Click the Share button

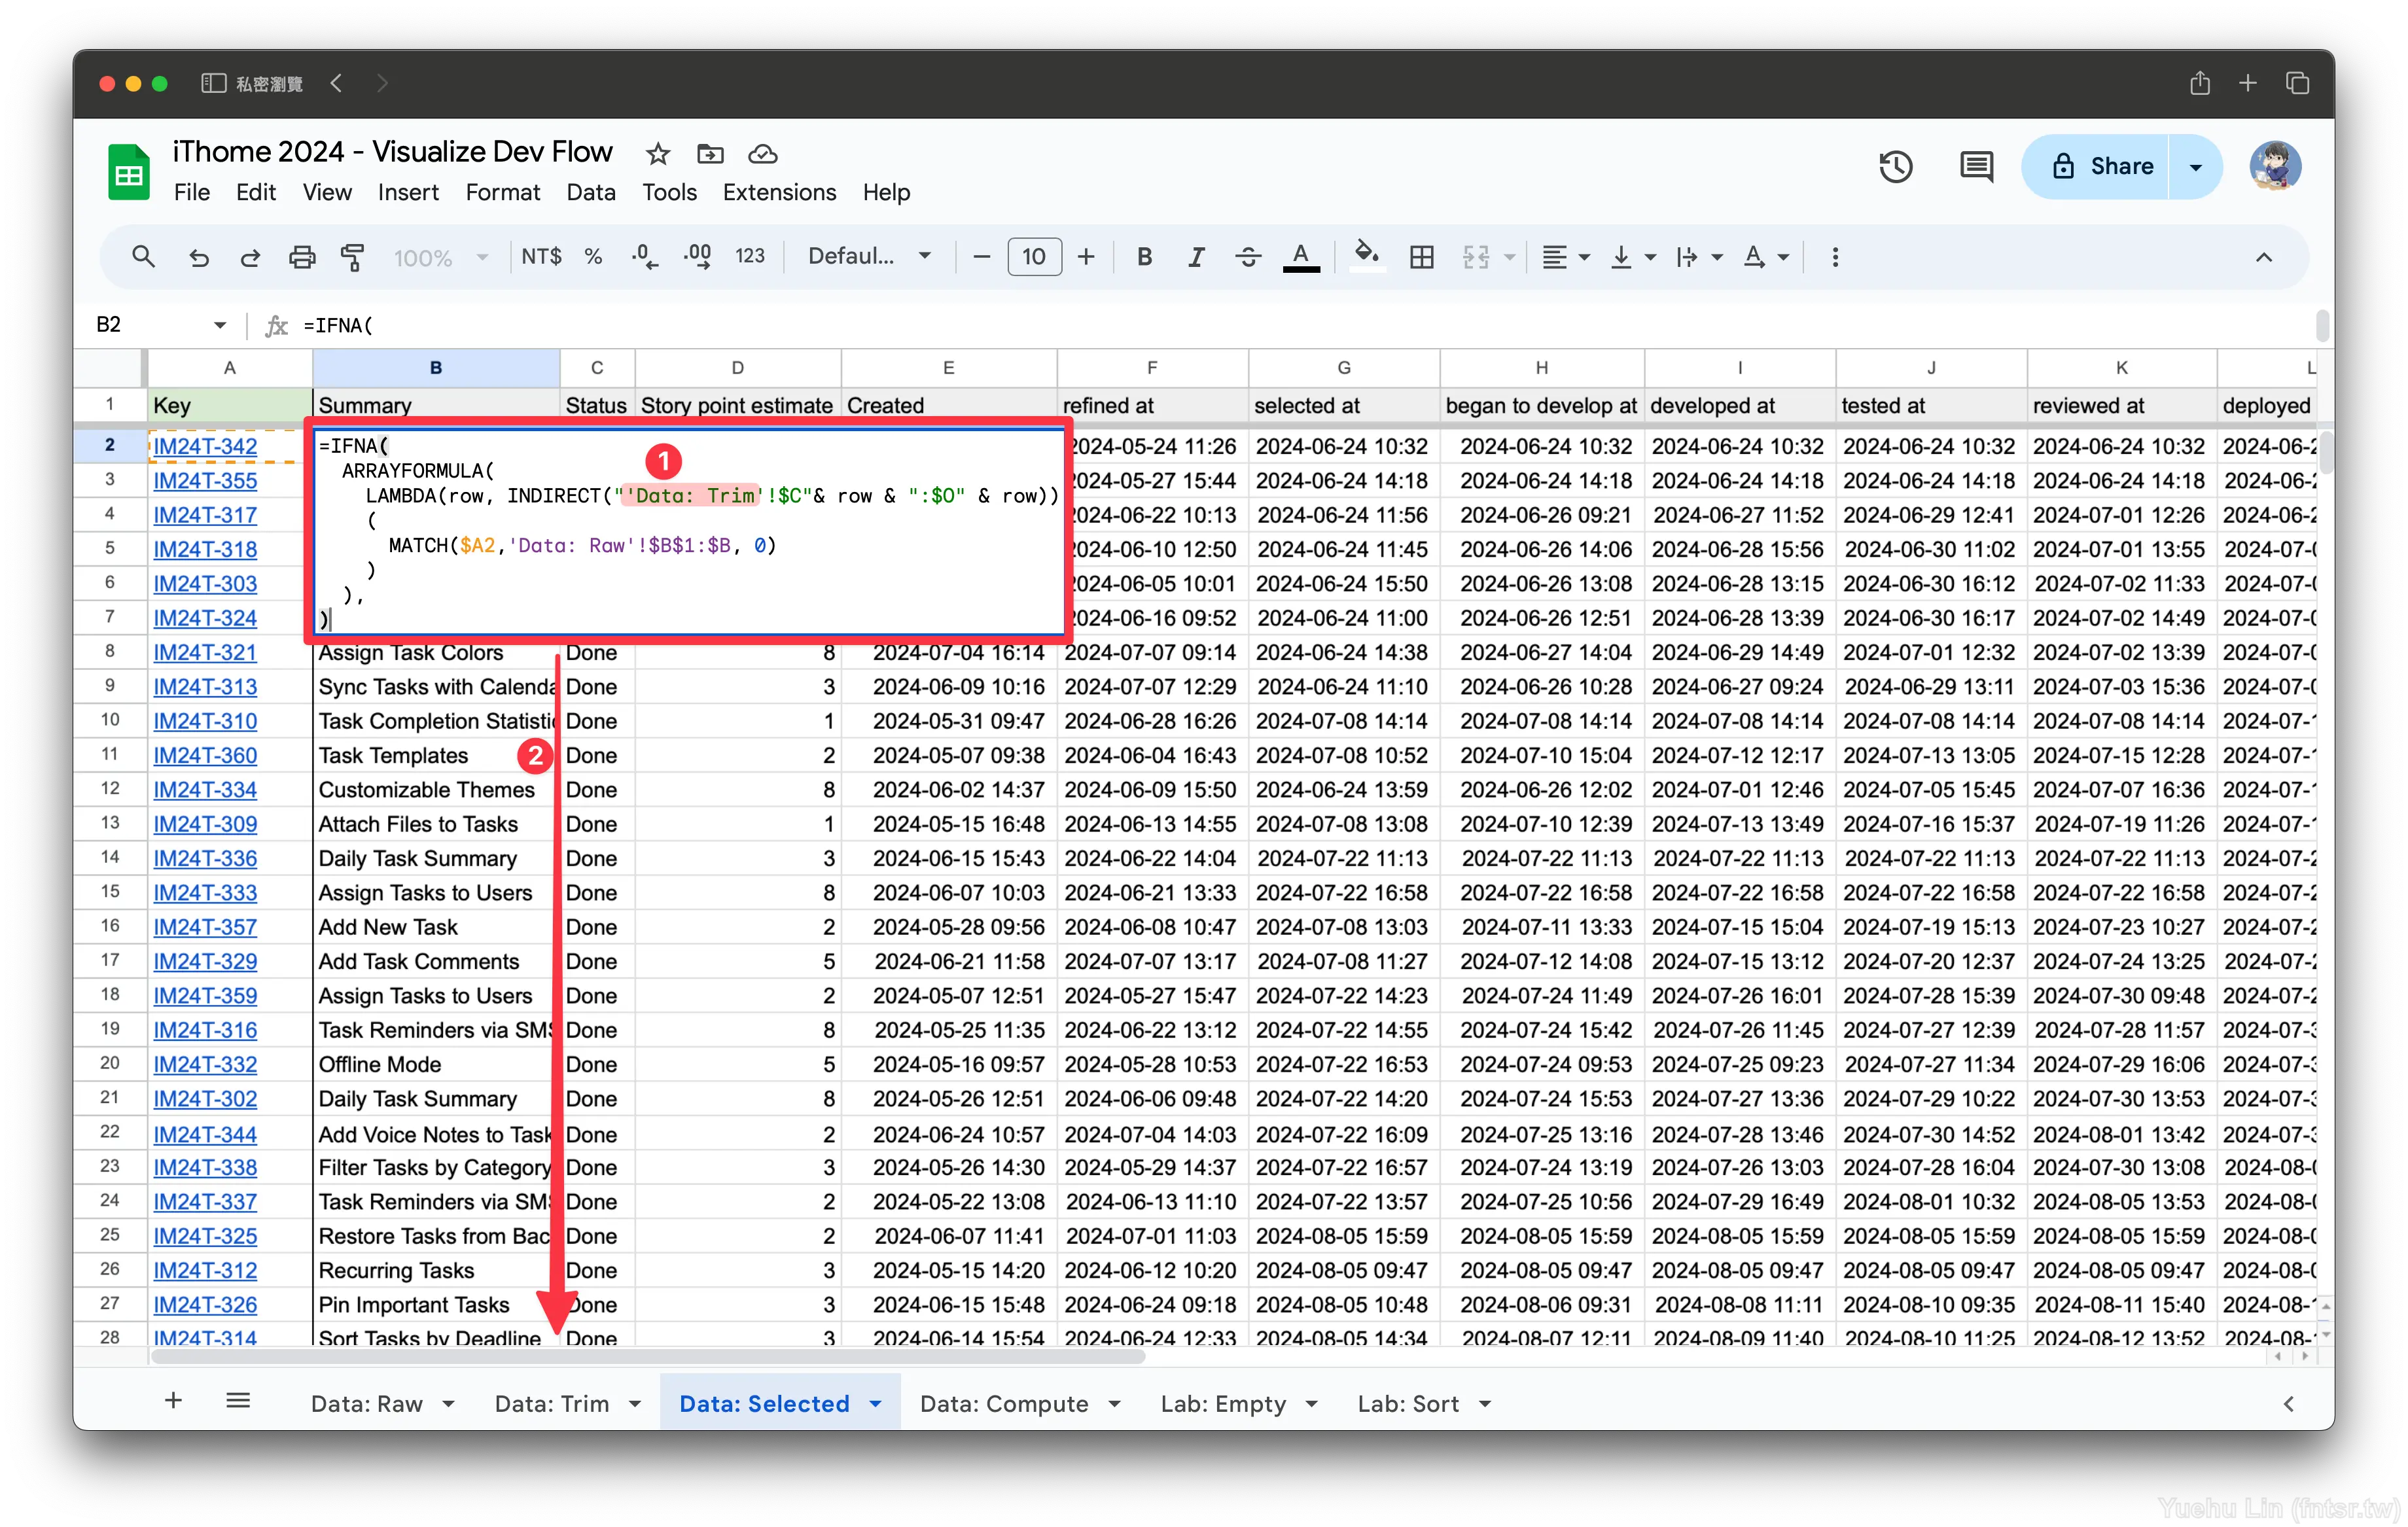pyautogui.click(x=2099, y=166)
